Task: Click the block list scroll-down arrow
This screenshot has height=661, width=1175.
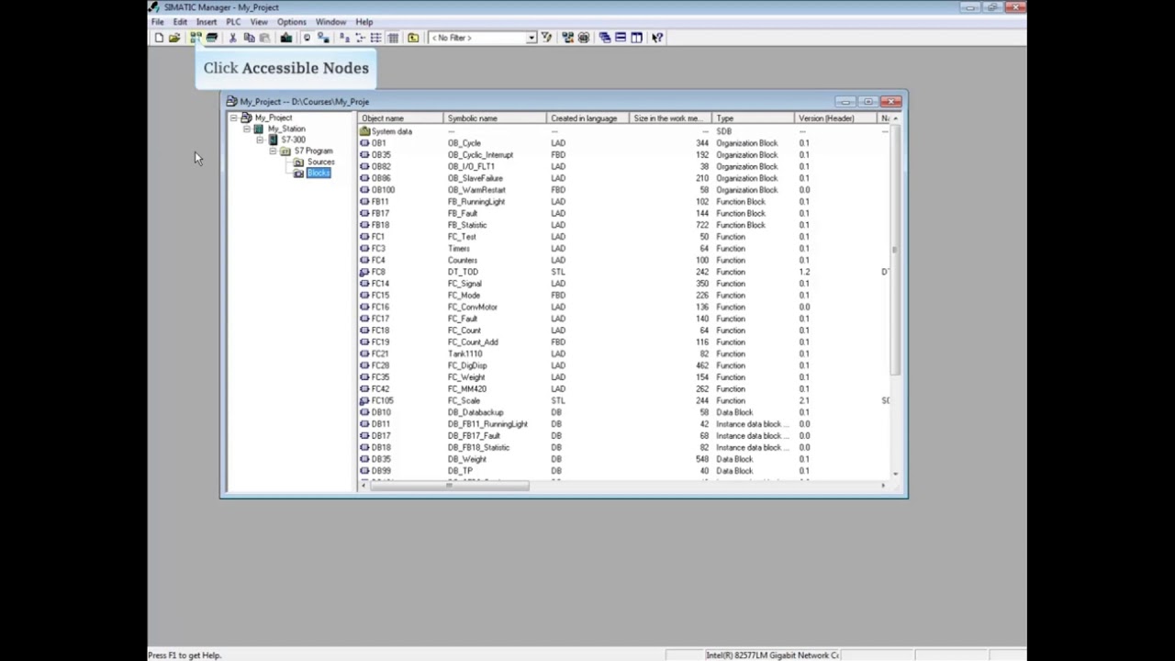Action: point(895,475)
